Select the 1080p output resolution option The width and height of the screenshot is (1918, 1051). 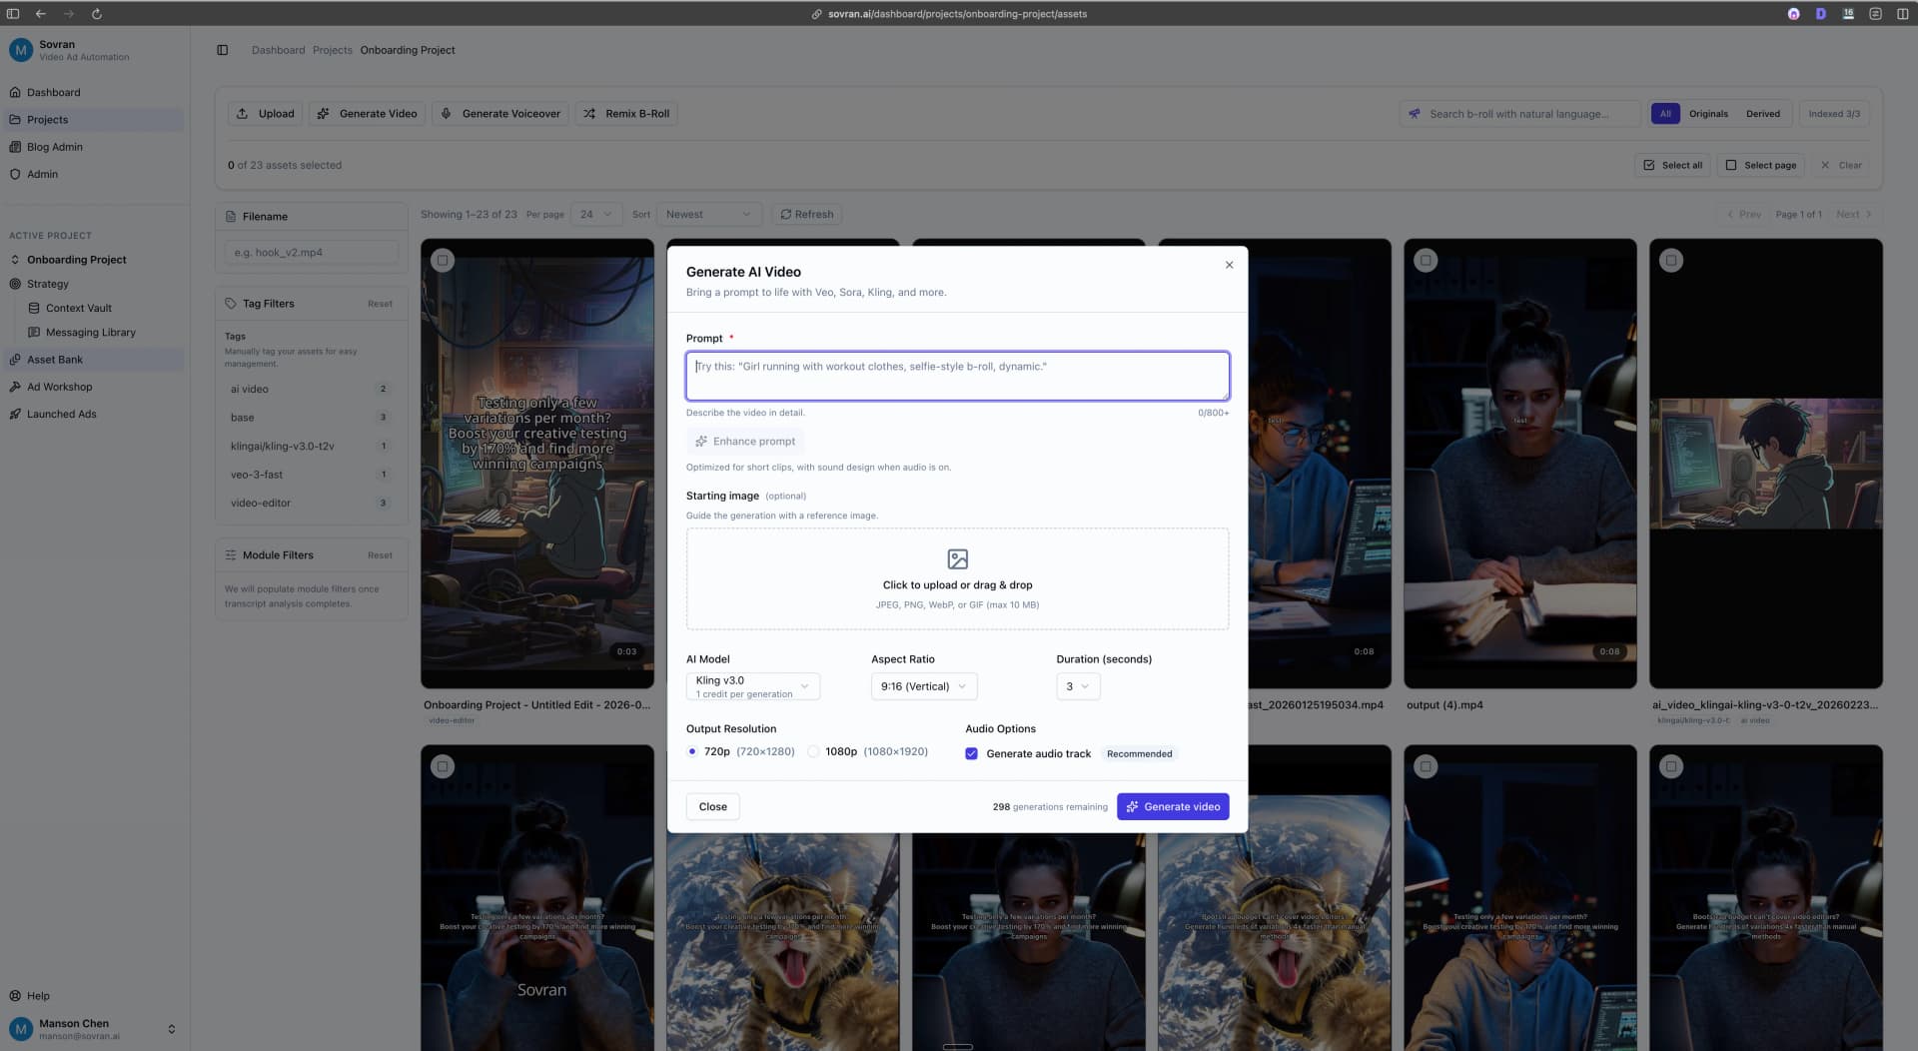[x=814, y=751]
